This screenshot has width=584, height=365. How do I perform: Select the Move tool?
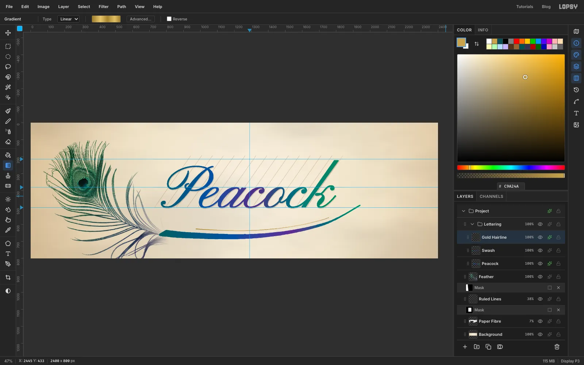click(8, 33)
